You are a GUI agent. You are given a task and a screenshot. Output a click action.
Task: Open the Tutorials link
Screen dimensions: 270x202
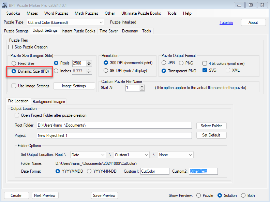tap(226, 23)
